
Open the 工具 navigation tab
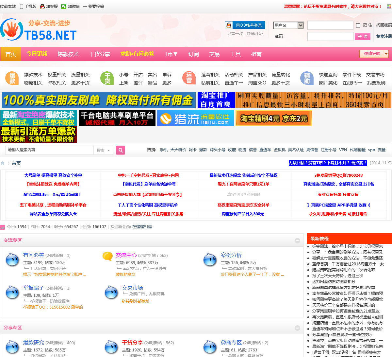click(x=236, y=54)
